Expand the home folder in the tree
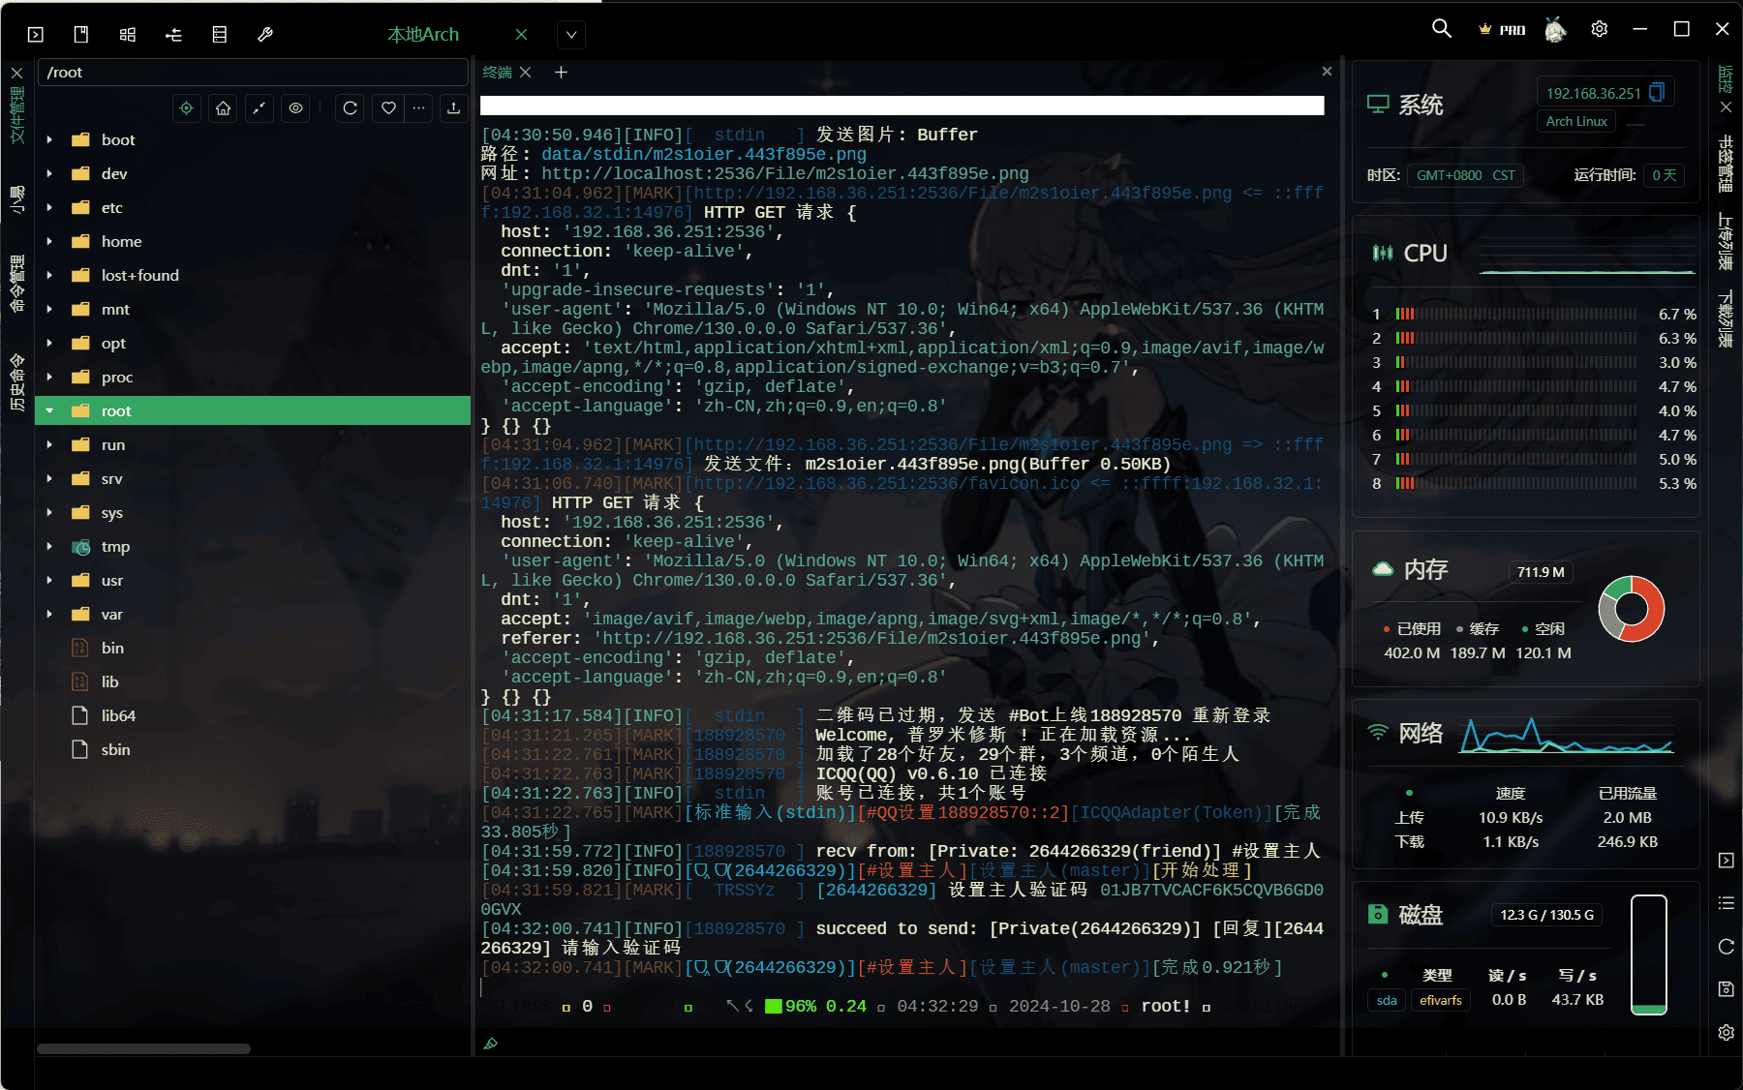 49,241
